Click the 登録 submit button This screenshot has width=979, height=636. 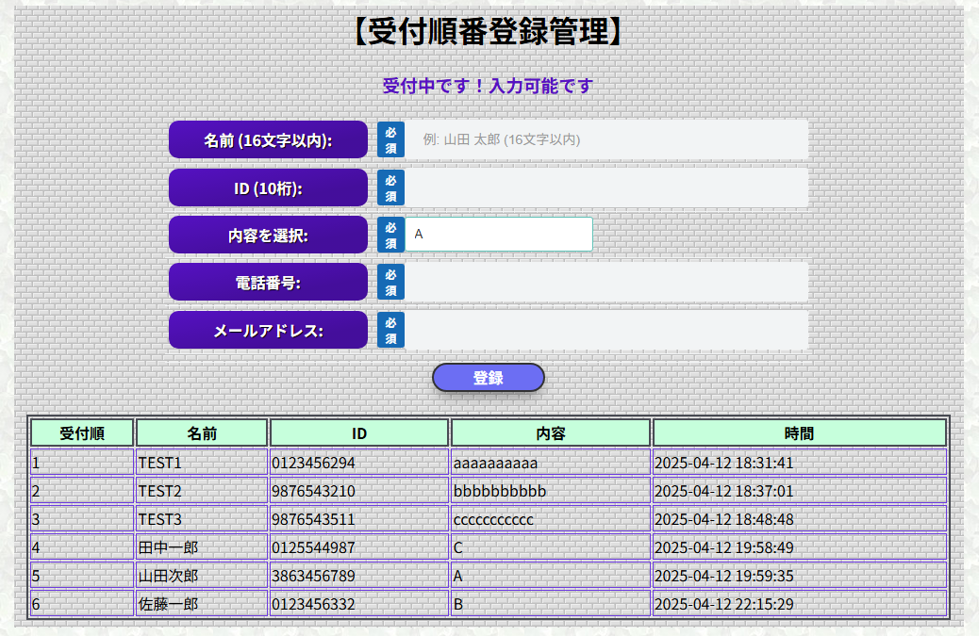click(488, 378)
